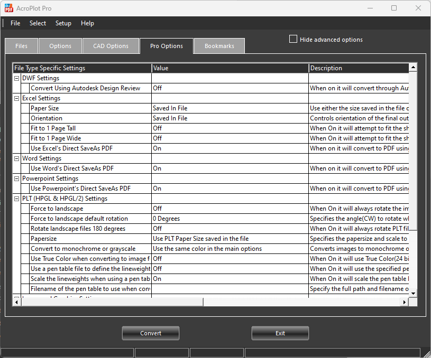
Task: Click the Orientation value 'Saved In File'
Action: point(170,118)
